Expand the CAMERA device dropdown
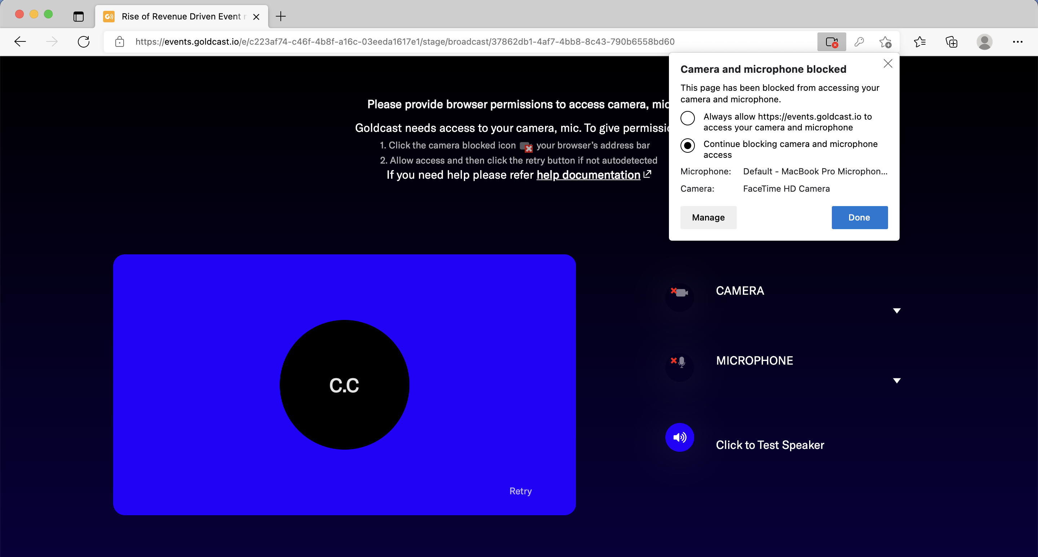 click(897, 311)
